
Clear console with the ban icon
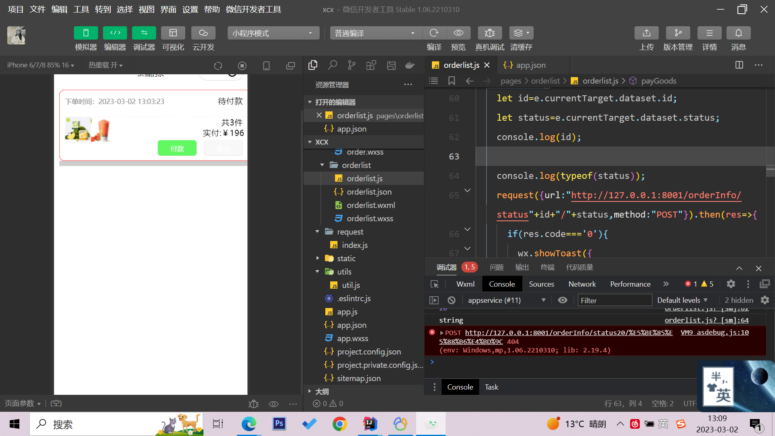pos(452,300)
